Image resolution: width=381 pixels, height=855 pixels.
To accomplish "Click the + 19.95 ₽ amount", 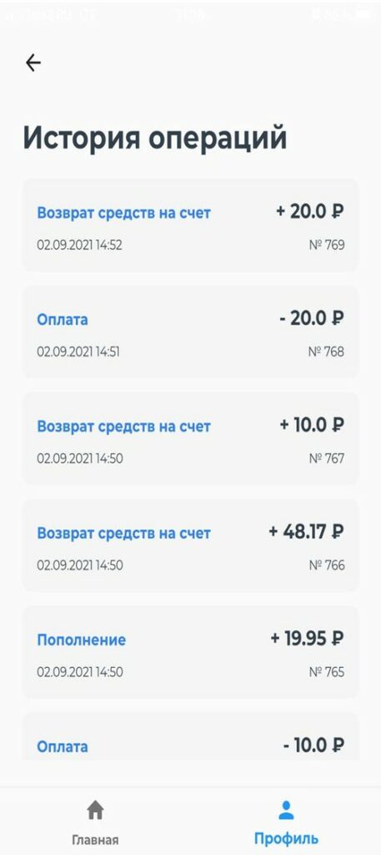I will pyautogui.click(x=308, y=638).
